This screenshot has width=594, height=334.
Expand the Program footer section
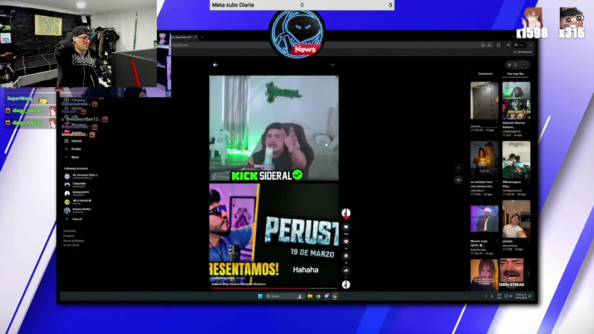[69, 236]
